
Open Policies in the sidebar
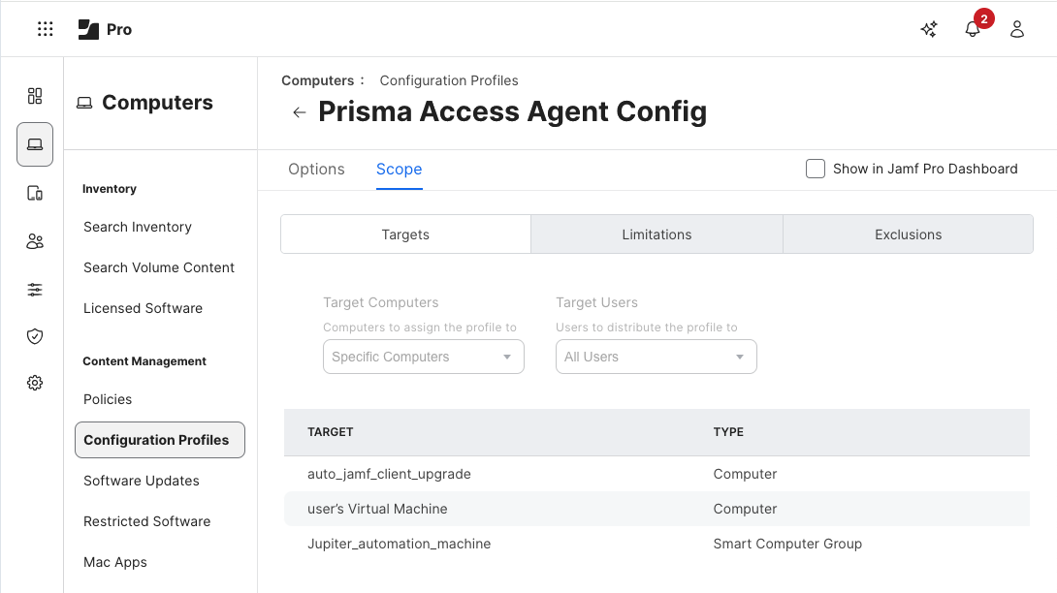(x=108, y=399)
